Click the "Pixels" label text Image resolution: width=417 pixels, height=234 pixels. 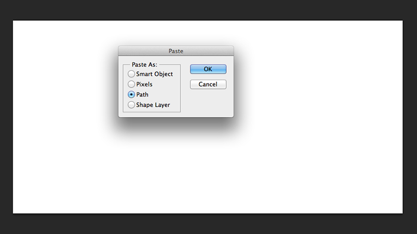(144, 84)
